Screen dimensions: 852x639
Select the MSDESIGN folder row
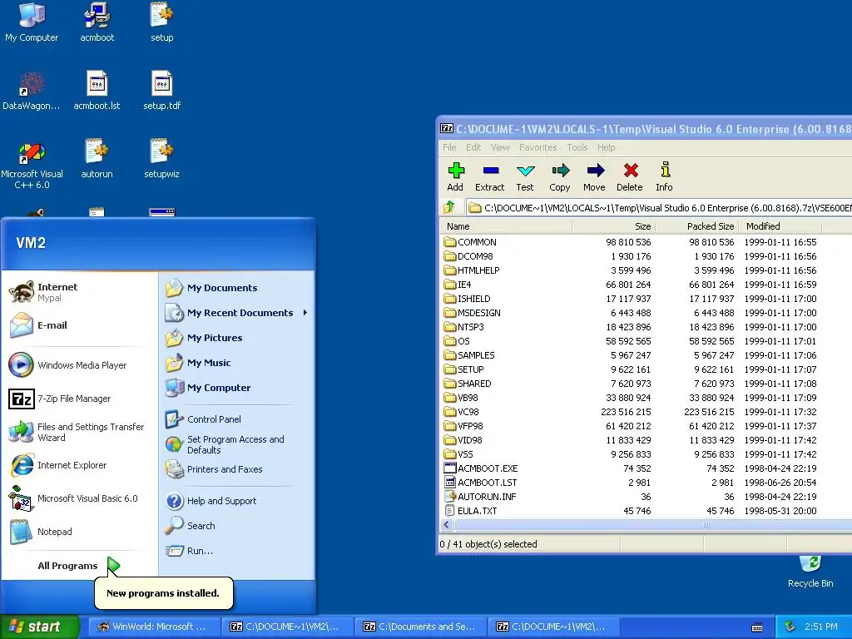coord(646,313)
